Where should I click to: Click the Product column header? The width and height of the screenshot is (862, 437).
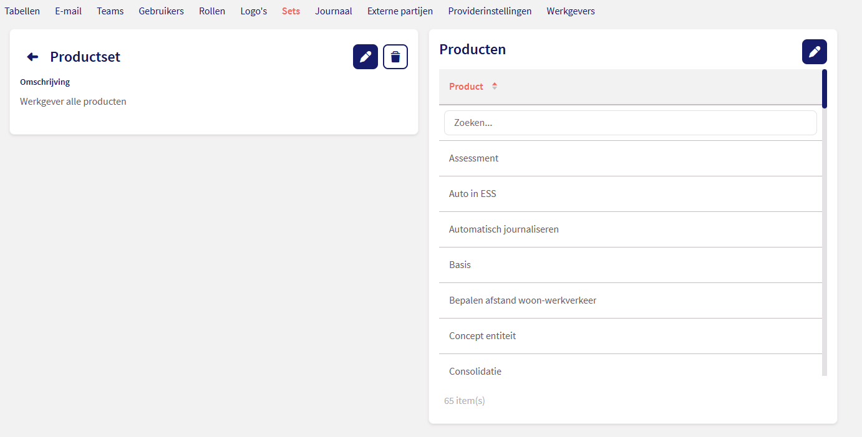466,87
